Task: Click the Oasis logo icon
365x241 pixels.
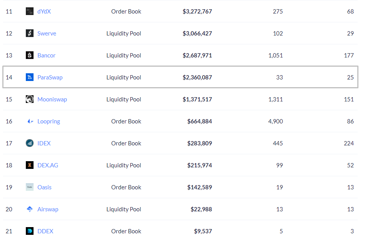Action: [x=30, y=187]
